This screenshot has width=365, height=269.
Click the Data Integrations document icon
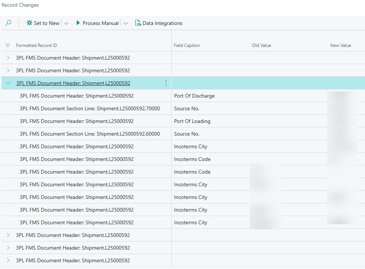(x=138, y=23)
